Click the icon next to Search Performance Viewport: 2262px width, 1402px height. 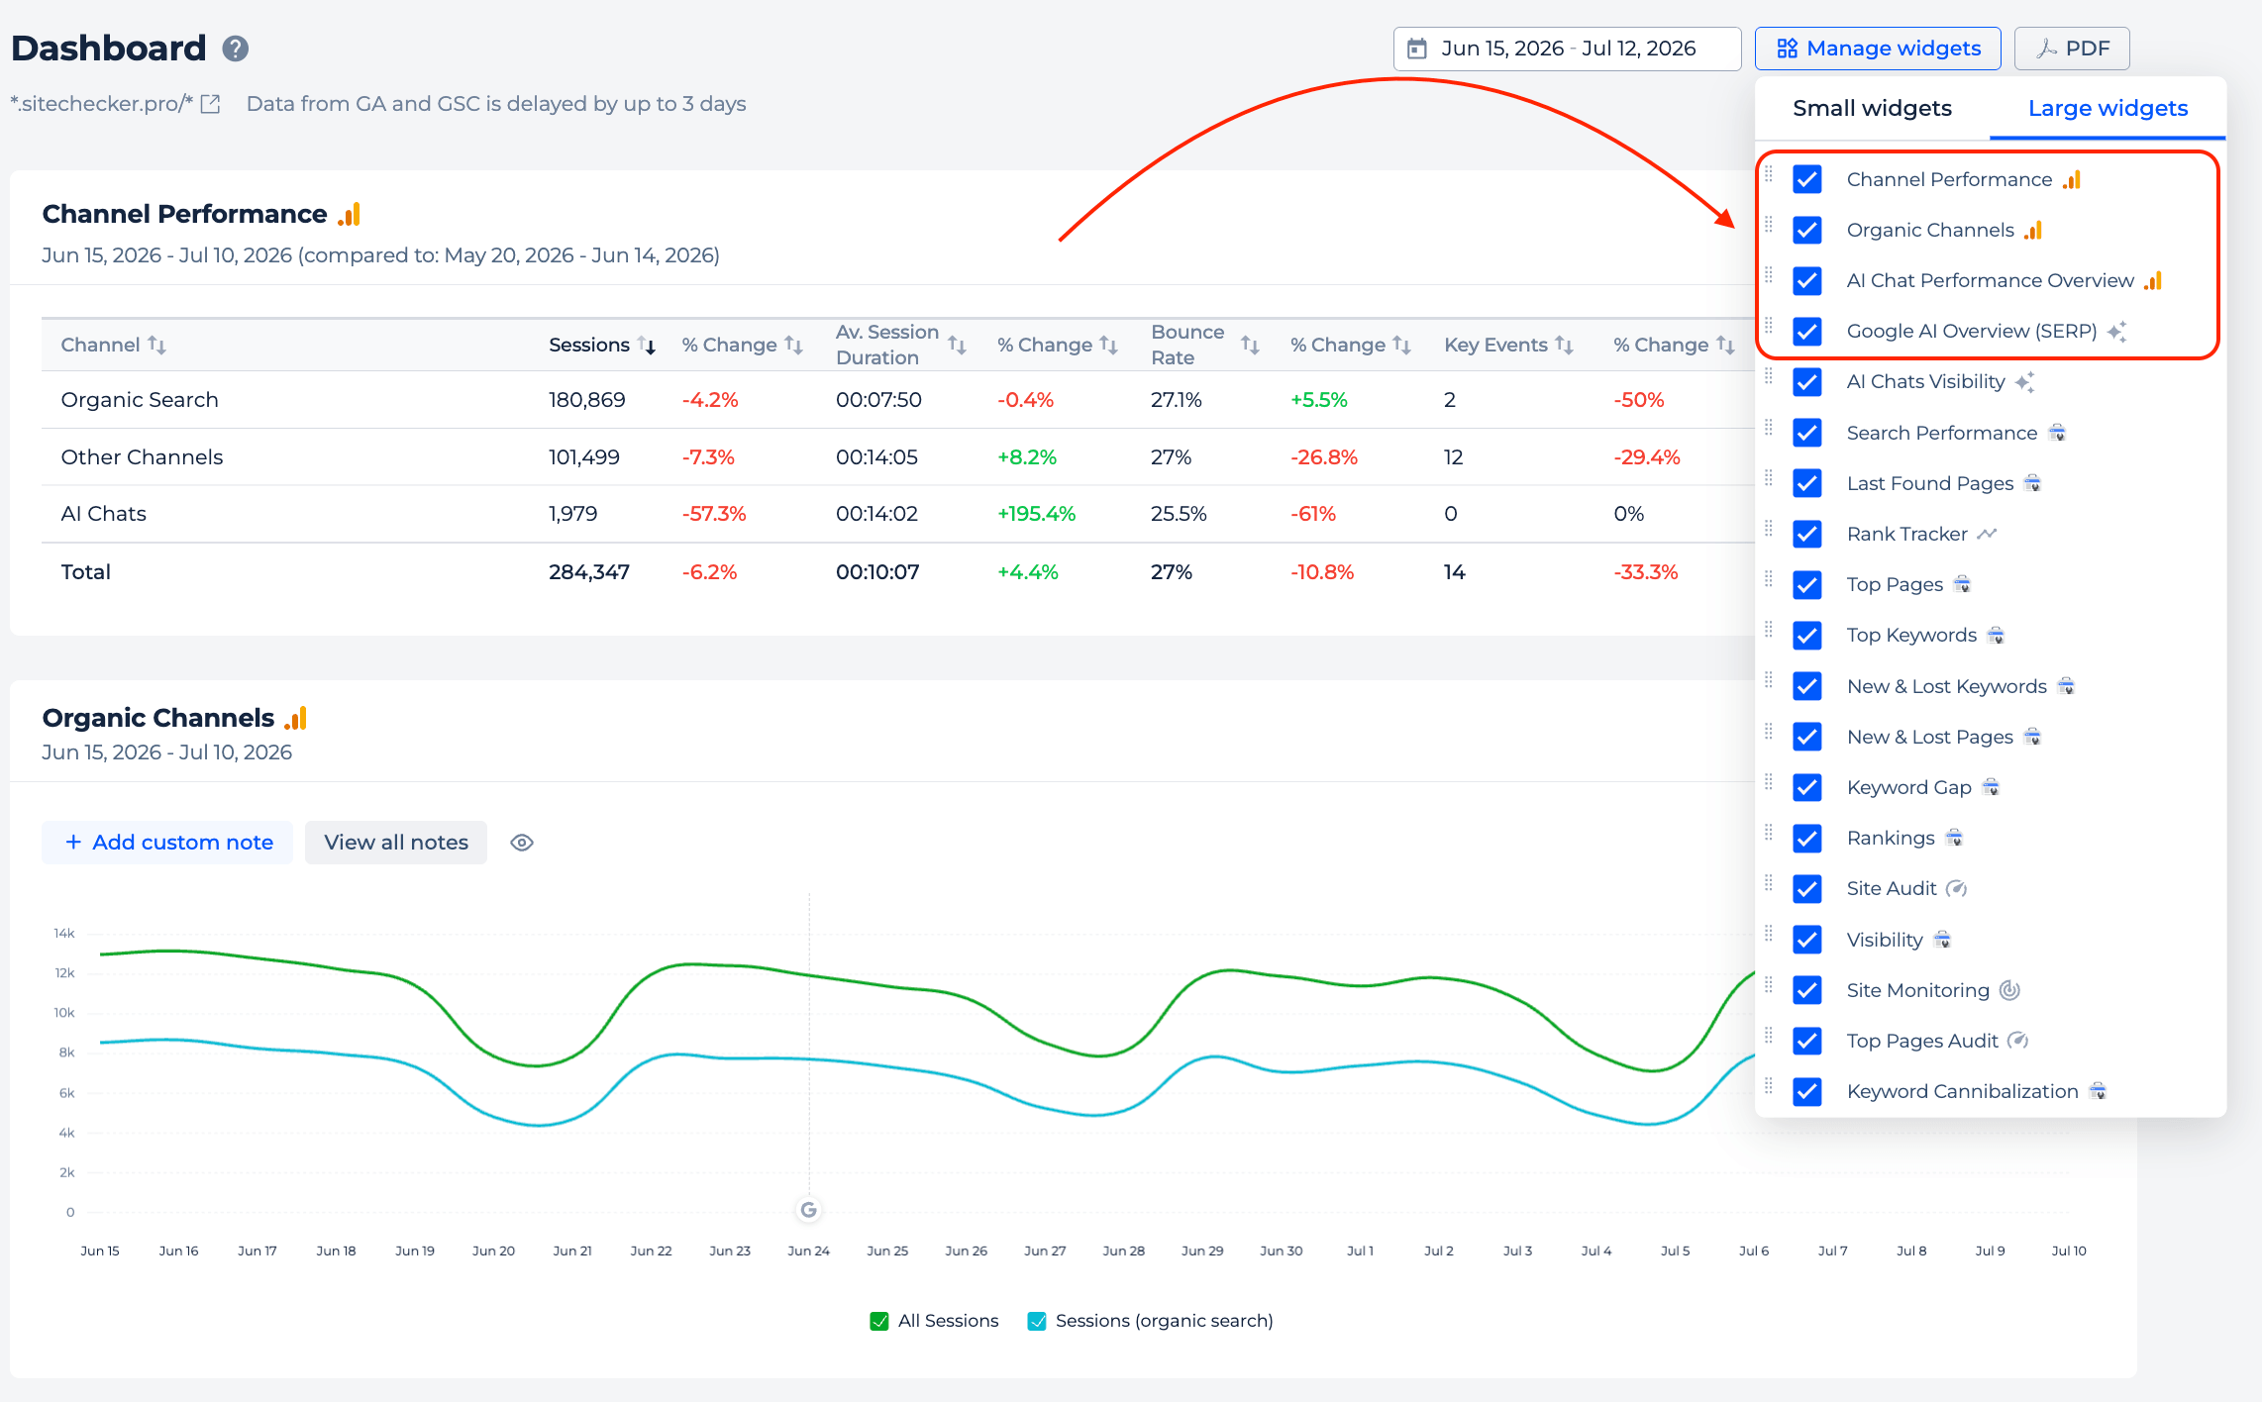pyautogui.click(x=2057, y=433)
